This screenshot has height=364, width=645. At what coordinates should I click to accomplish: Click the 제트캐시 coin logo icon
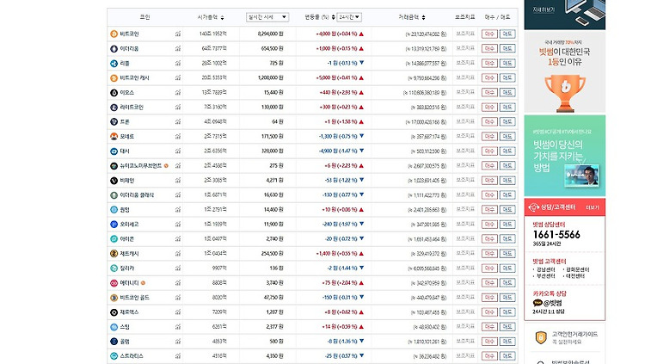click(114, 254)
